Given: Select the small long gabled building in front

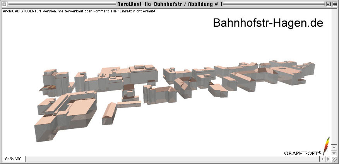Looking at the screenshot, I should [109, 112].
